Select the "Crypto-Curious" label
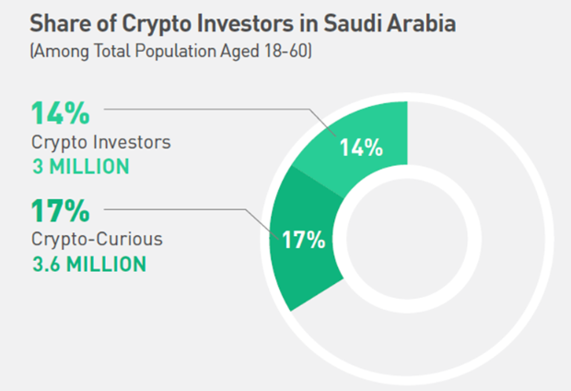Viewport: 571px width, 391px height. pos(97,240)
